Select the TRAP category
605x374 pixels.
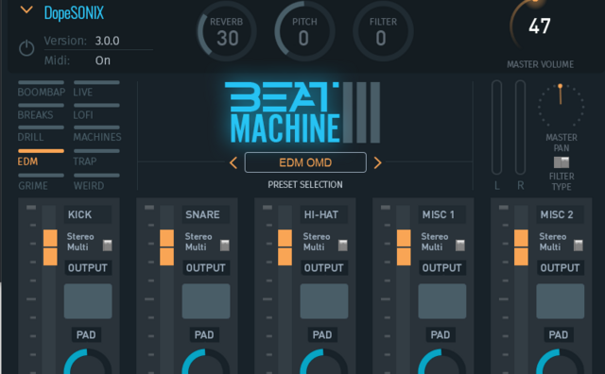[96, 158]
